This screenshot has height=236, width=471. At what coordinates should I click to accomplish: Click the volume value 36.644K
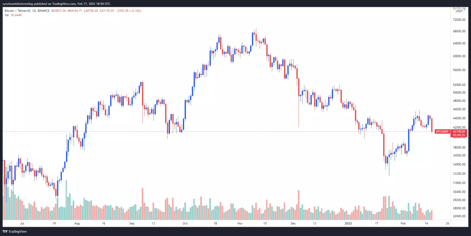(x=16, y=15)
